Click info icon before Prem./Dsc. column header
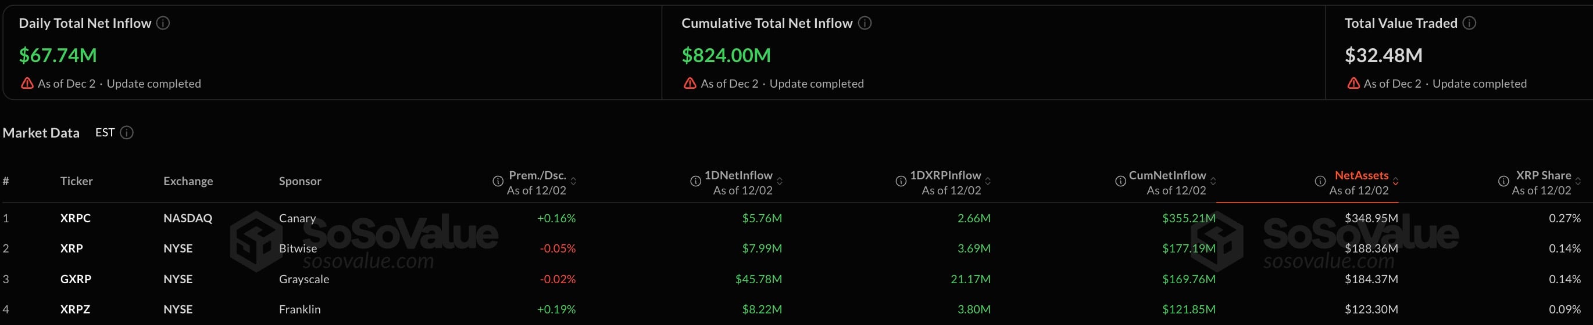The height and width of the screenshot is (325, 1593). pyautogui.click(x=498, y=181)
